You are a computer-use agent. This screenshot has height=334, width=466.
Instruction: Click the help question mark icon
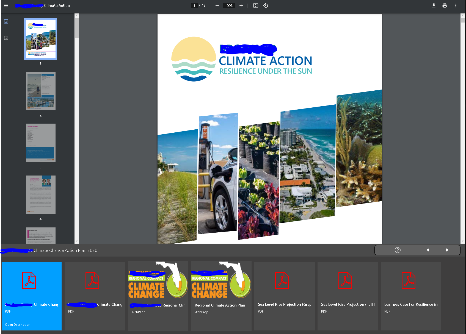pos(398,250)
